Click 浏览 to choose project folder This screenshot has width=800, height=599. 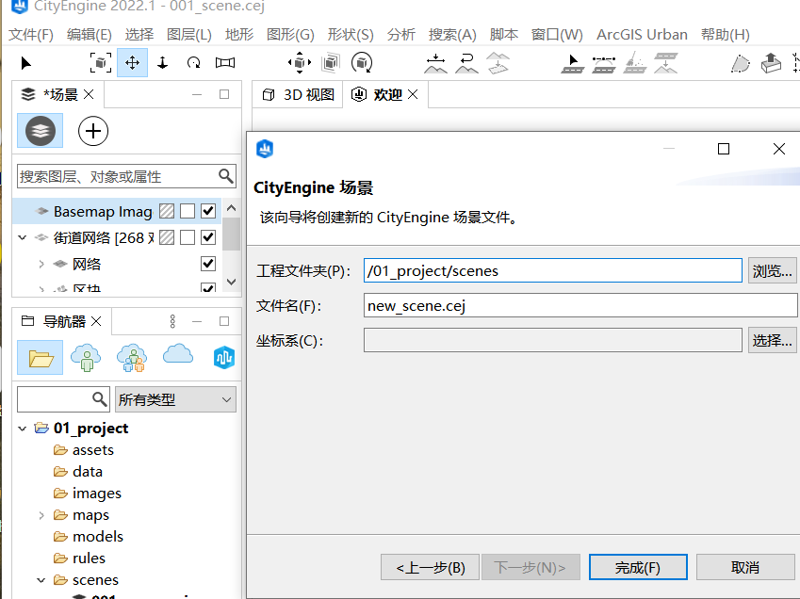[x=772, y=270]
